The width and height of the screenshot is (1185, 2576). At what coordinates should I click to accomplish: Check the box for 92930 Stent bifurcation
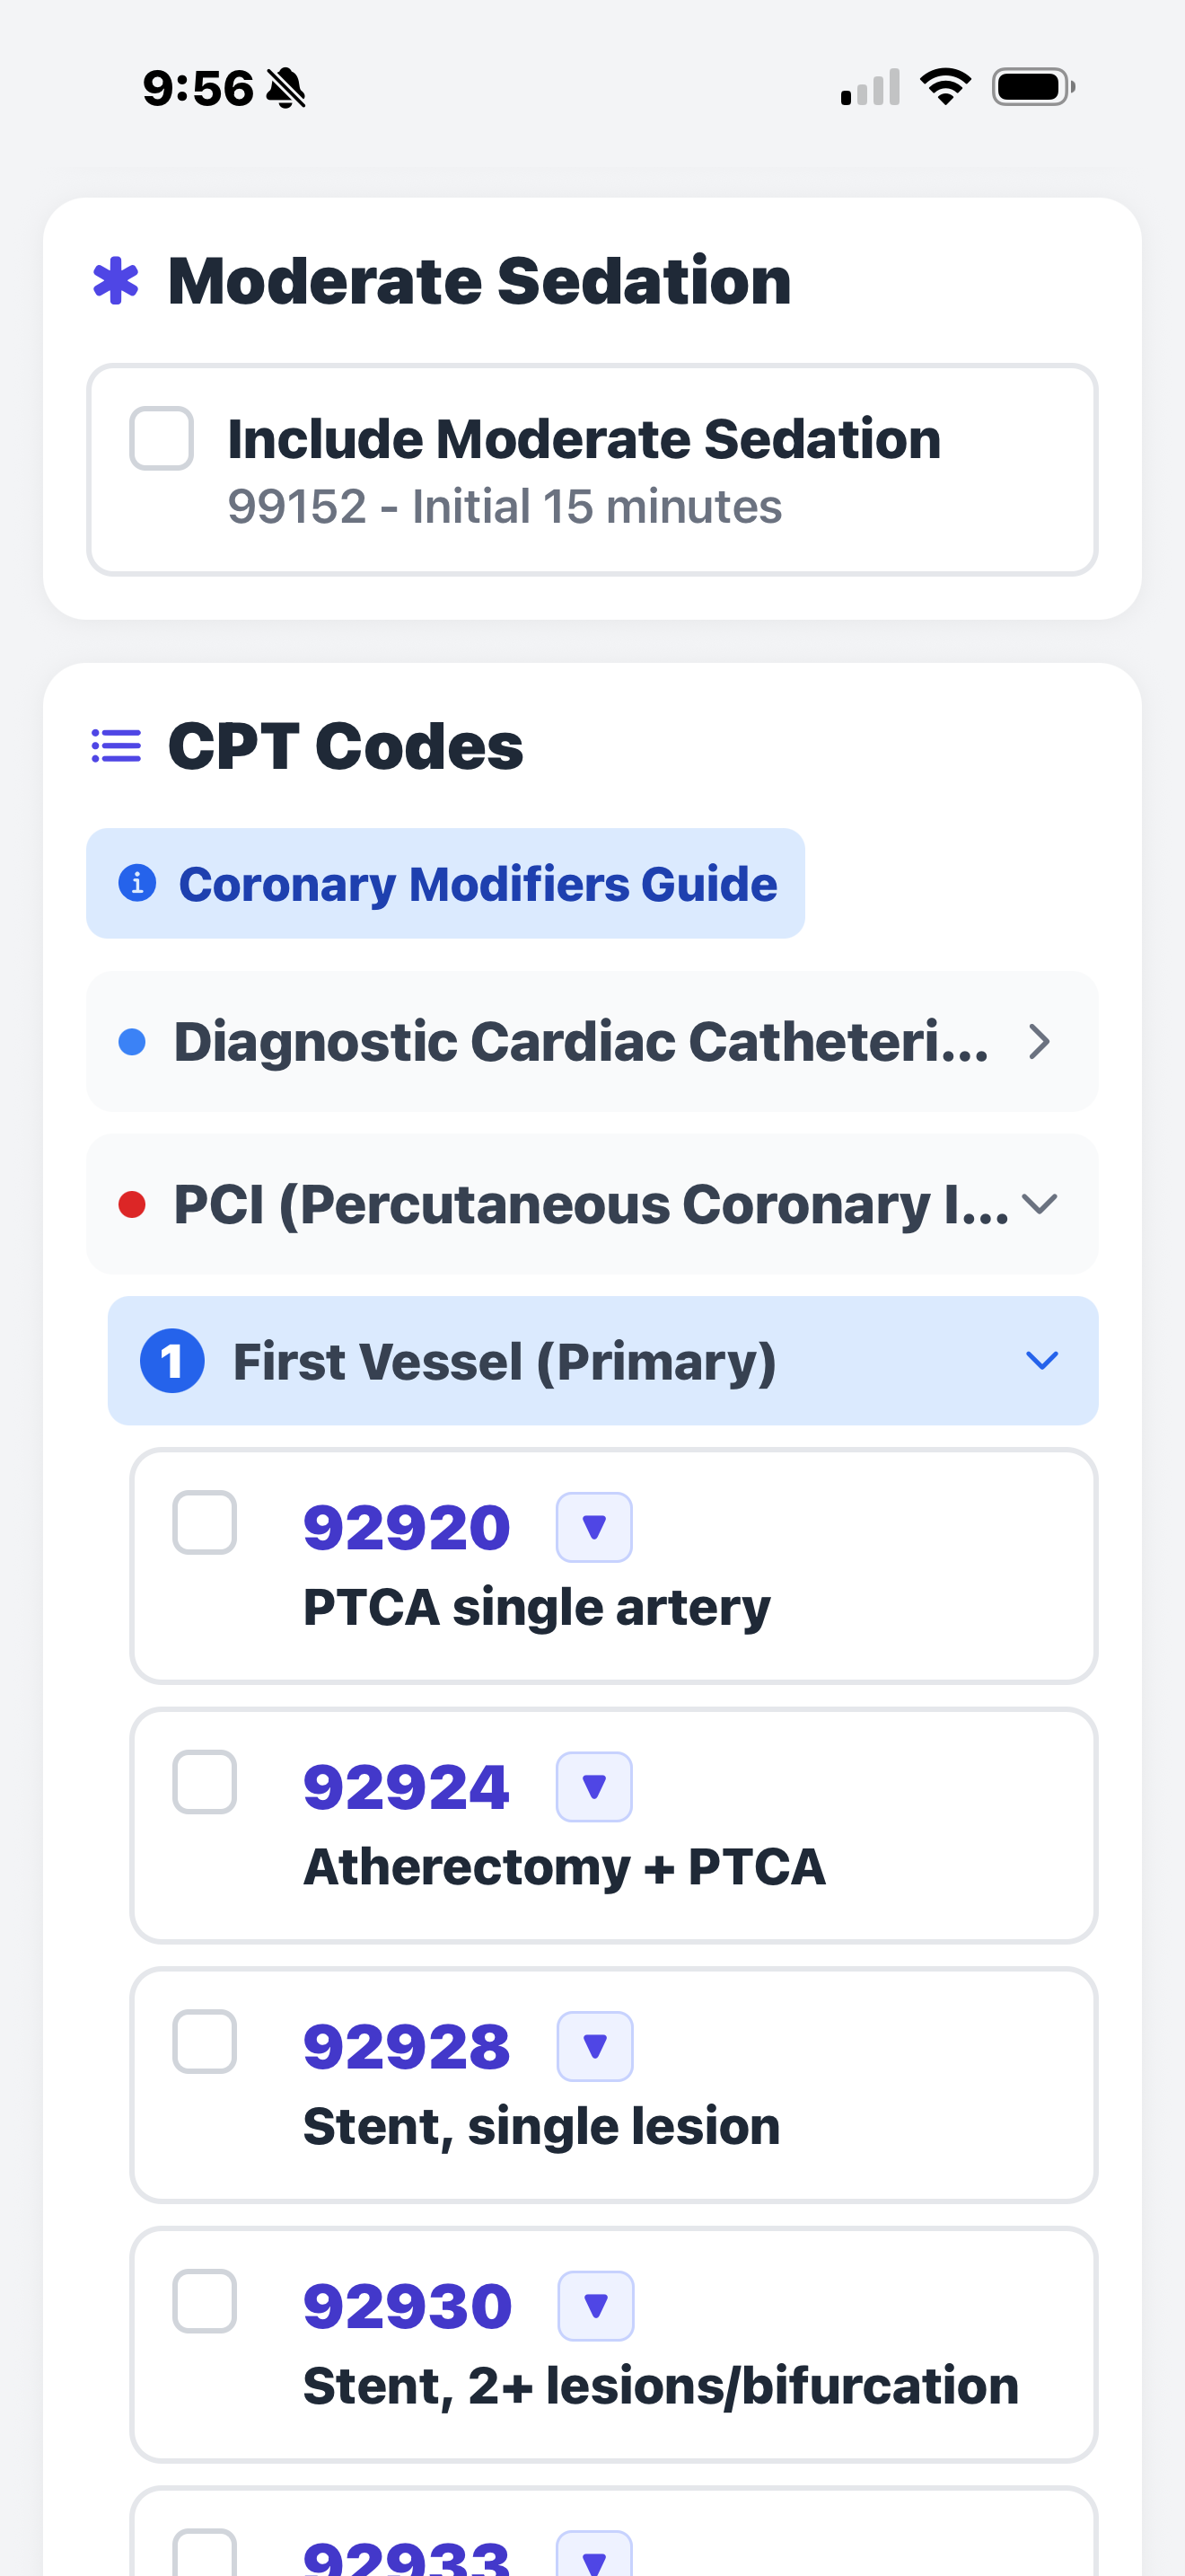204,2302
